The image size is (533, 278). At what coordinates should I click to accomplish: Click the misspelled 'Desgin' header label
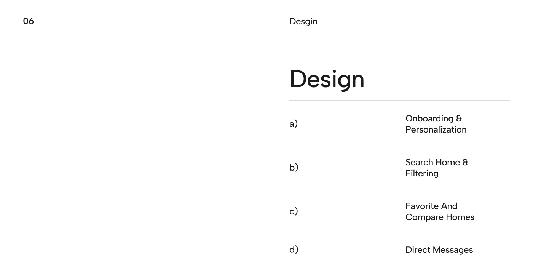point(303,21)
